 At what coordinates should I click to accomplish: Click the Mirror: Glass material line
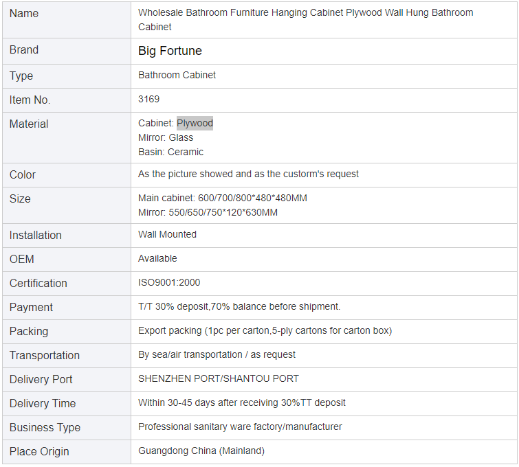(166, 137)
